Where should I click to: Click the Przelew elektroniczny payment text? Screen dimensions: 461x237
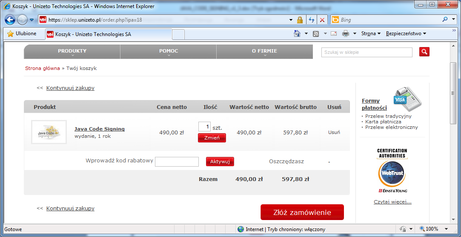point(391,127)
